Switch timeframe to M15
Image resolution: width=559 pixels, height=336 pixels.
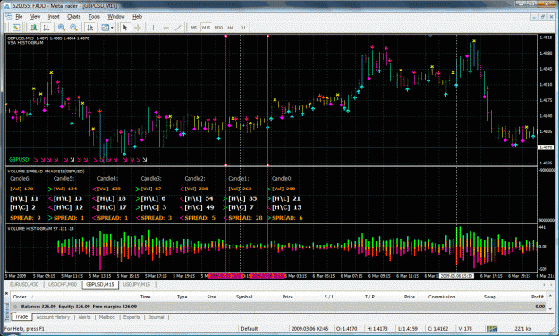pyautogui.click(x=206, y=28)
